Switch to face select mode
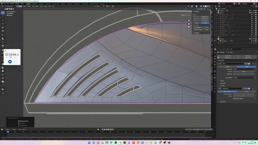Screen dimensions: 258x145 pos(21,6)
